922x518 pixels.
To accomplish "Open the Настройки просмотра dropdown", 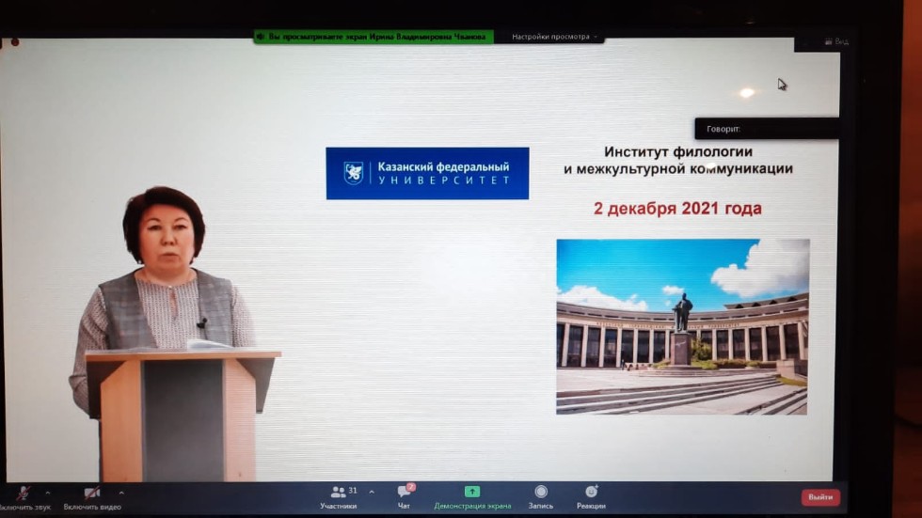I will (x=554, y=37).
